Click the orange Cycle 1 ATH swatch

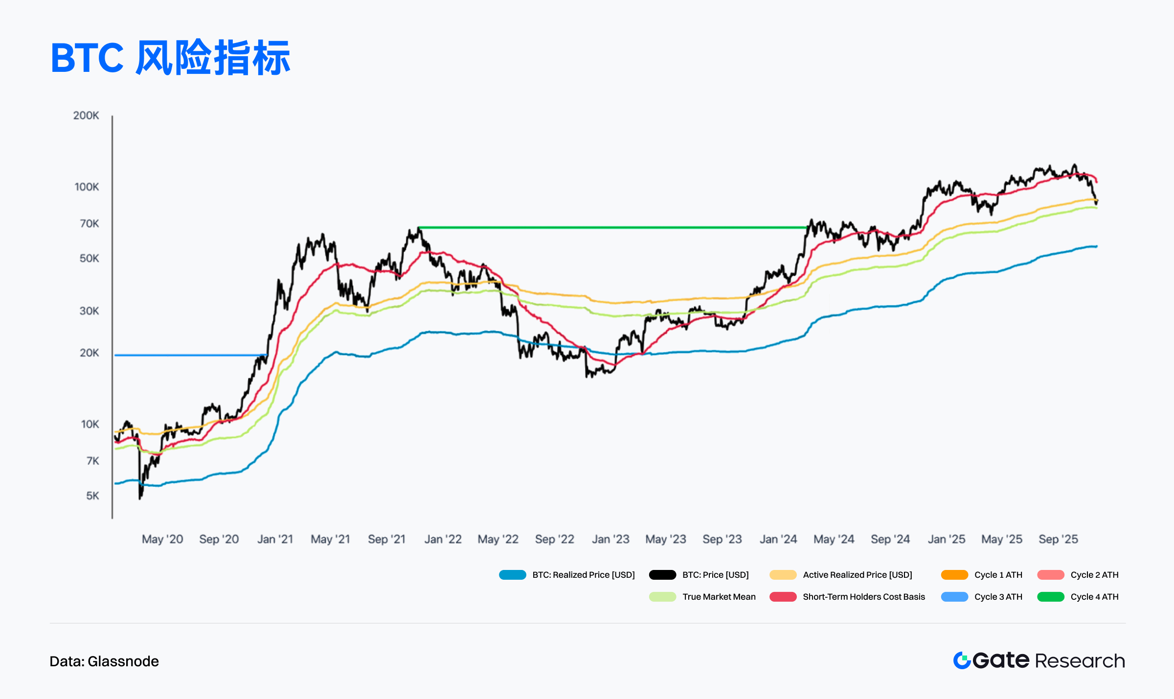954,575
